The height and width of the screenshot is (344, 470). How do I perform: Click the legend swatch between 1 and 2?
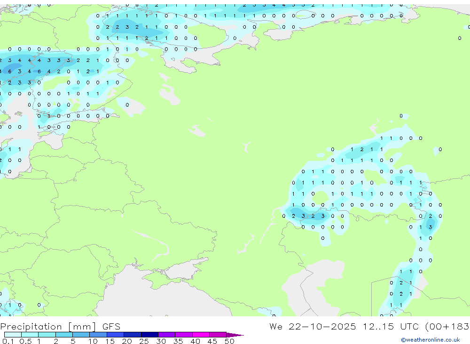click(47, 335)
